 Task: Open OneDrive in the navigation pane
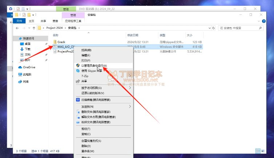click(29, 67)
